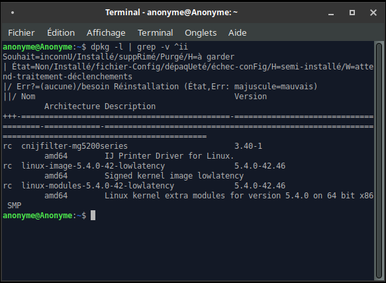
Task: Click the 'Version' column header
Action: [x=250, y=97]
